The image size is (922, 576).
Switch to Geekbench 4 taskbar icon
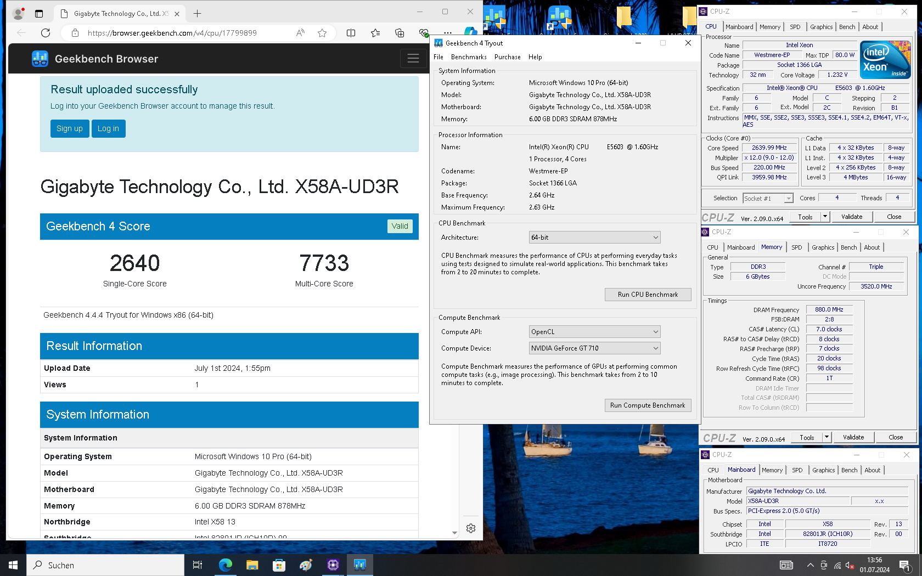[x=359, y=565]
